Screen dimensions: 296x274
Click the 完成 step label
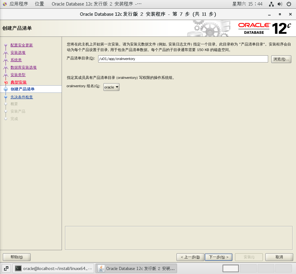tap(14, 119)
